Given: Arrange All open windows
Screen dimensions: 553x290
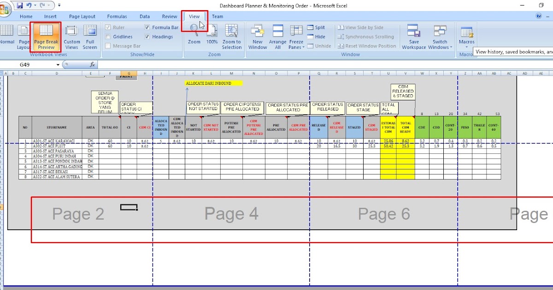Looking at the screenshot, I should (278, 37).
